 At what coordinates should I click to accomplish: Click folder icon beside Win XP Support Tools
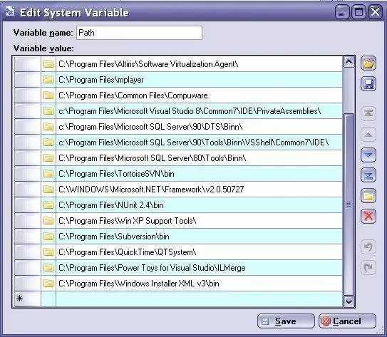pos(48,221)
